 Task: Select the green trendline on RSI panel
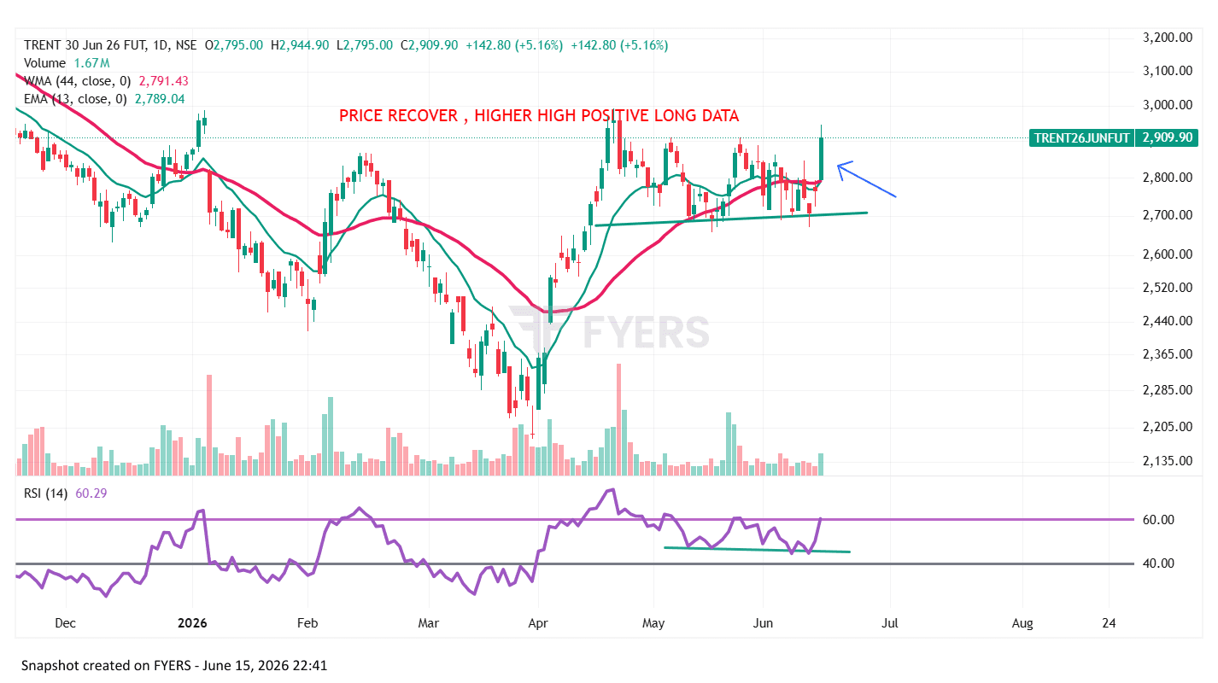click(x=757, y=550)
